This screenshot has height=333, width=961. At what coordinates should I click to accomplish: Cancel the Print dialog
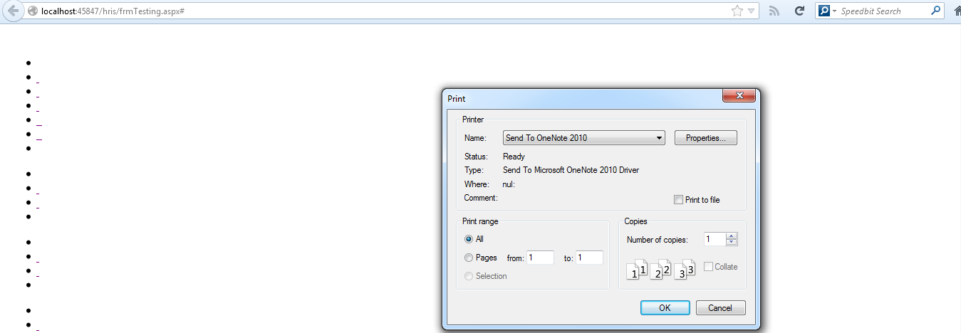point(721,308)
